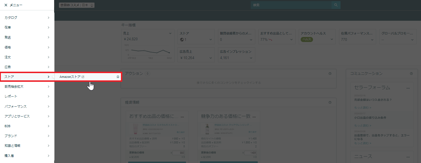Open the 世田谷コスメ | 日本 store selector
Viewport: 421px width, 163px height.
tap(77, 5)
